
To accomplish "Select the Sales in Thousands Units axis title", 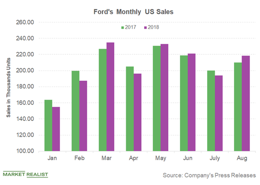I will point(8,87).
